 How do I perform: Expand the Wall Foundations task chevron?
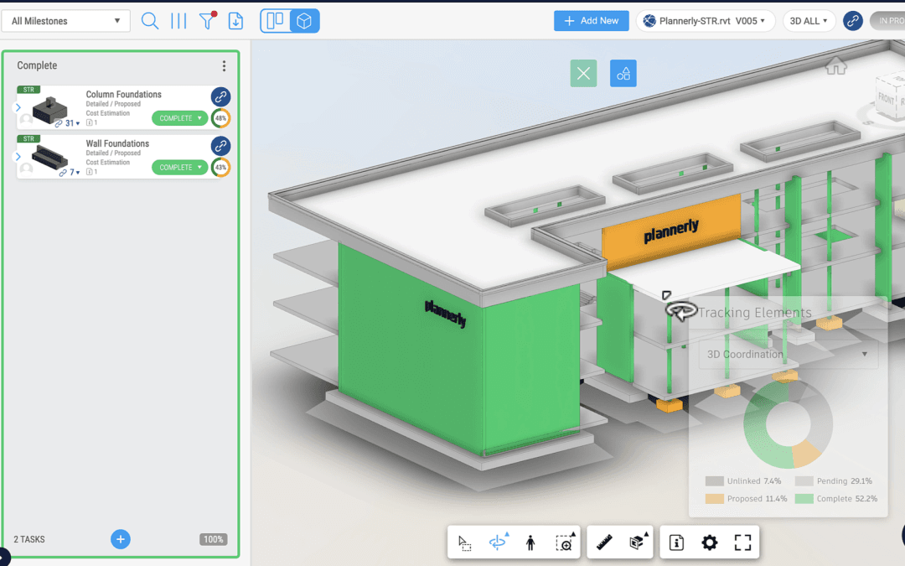pos(18,157)
